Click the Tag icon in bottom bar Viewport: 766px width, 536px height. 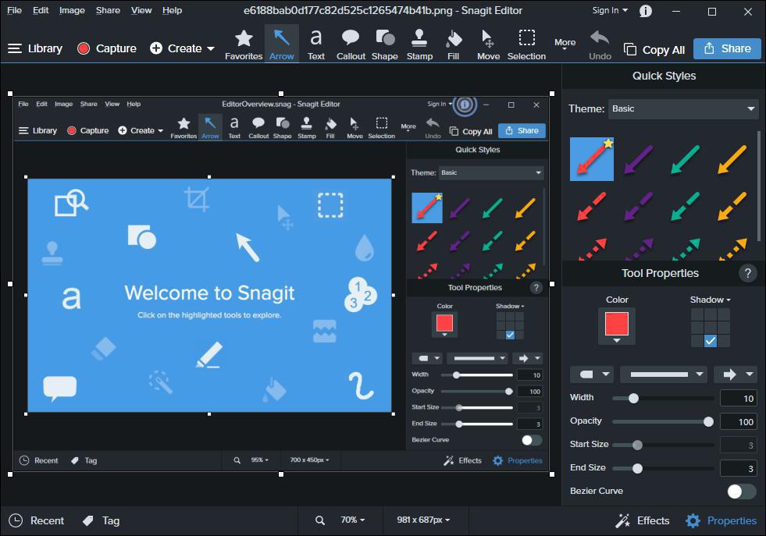[88, 521]
